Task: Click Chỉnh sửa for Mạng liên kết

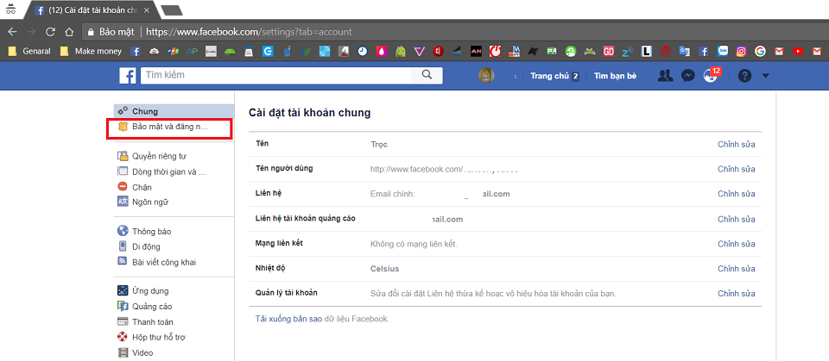Action: pos(736,244)
